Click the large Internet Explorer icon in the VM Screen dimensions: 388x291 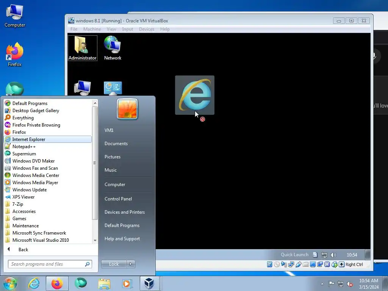tap(195, 95)
